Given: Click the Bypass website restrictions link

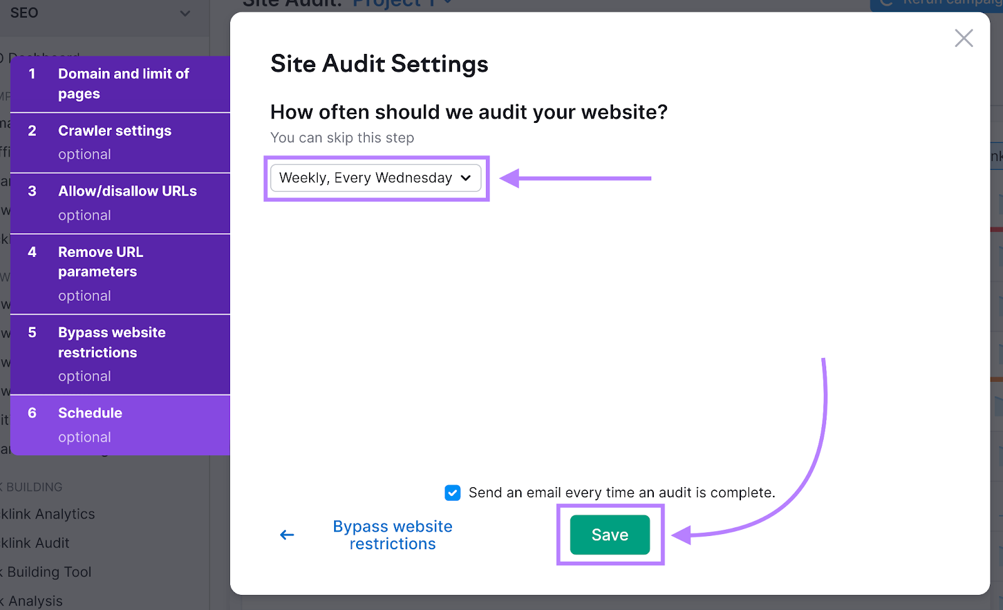Looking at the screenshot, I should tap(392, 534).
